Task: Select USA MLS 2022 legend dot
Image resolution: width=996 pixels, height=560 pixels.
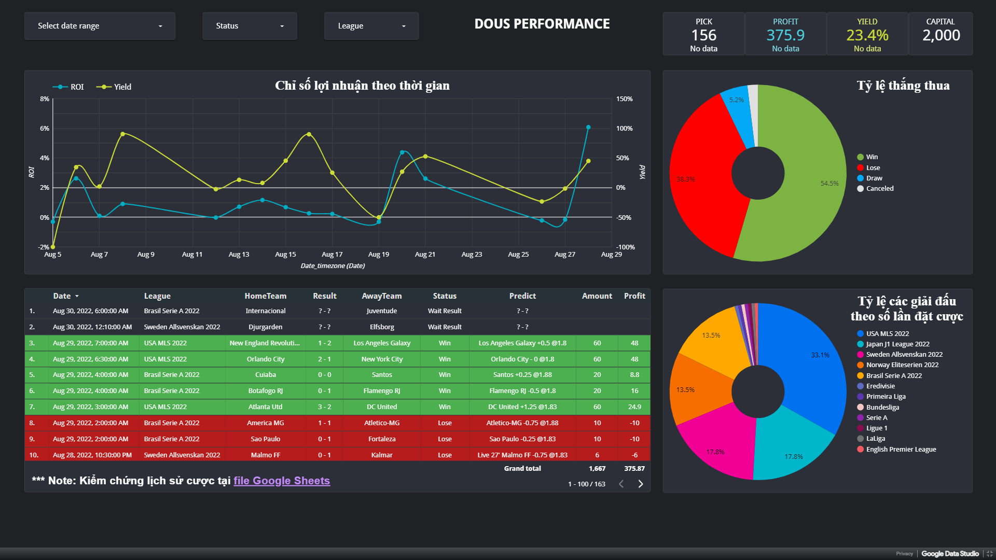Action: click(x=860, y=334)
